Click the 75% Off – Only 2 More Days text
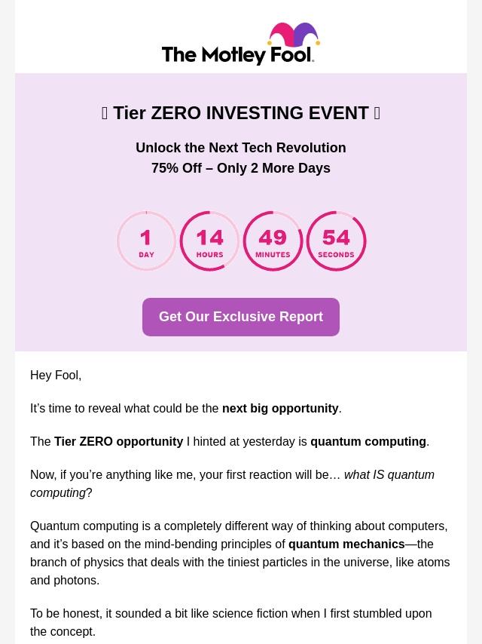Screen dimensions: 482x644 pos(240,168)
